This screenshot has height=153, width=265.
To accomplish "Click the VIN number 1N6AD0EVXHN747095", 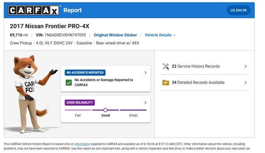I will coord(65,35).
